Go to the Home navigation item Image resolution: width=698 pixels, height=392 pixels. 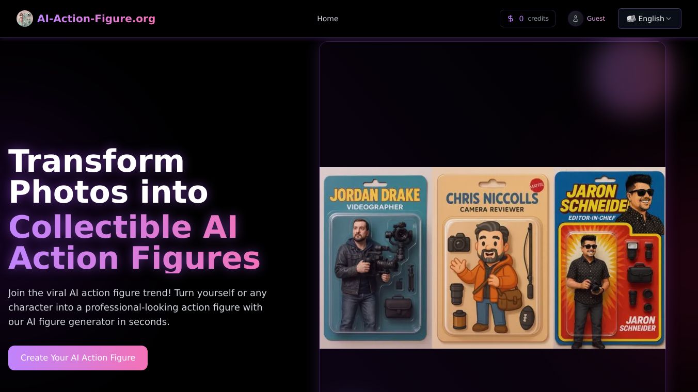328,19
